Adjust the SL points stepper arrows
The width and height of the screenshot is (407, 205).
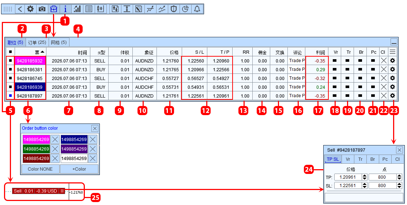coord(399,186)
